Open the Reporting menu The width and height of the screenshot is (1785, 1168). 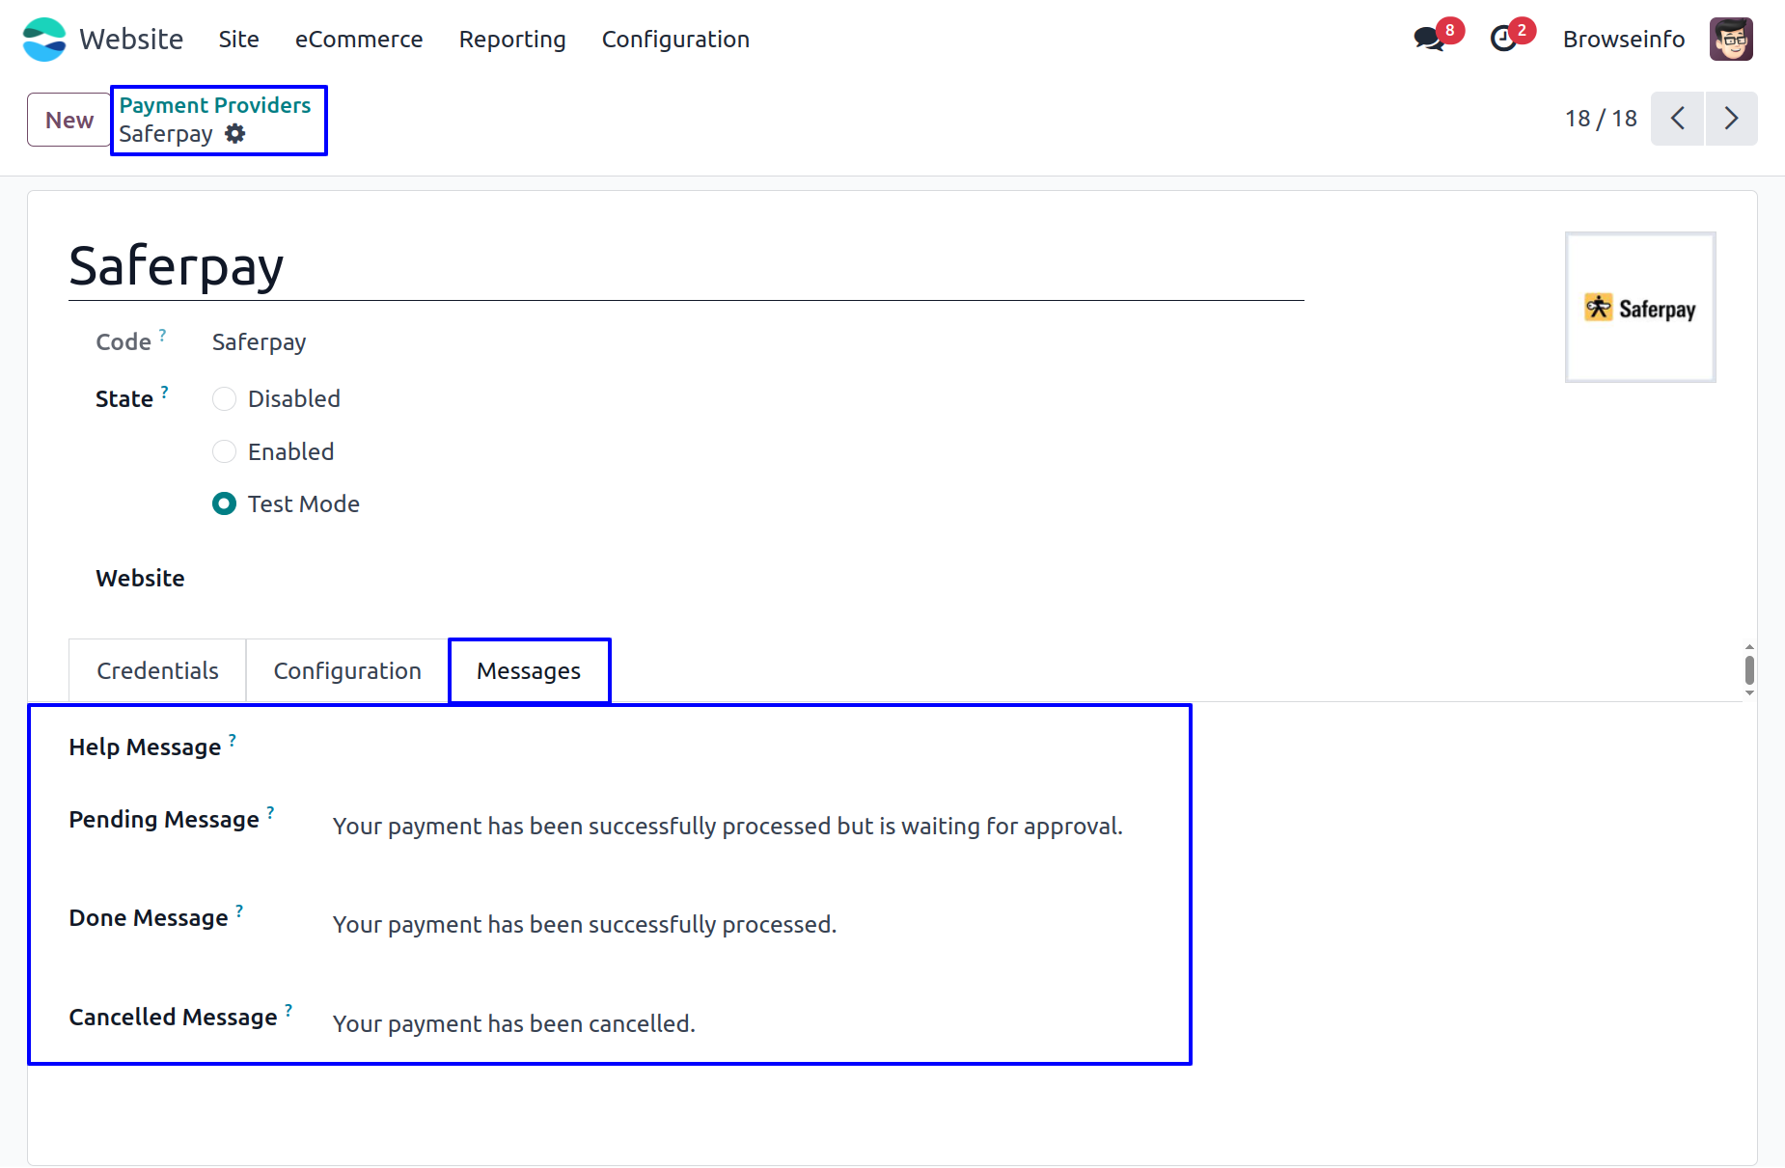click(x=512, y=40)
